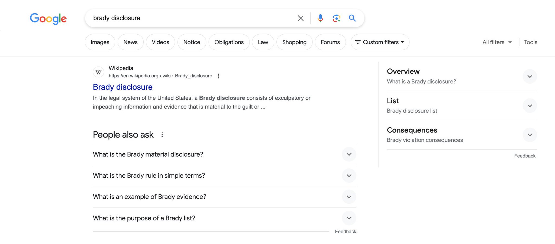
Task: Select the Shopping filter chip
Action: pos(294,42)
